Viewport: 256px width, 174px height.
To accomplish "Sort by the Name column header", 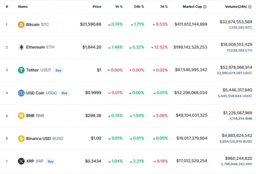I will pyautogui.click(x=23, y=6).
